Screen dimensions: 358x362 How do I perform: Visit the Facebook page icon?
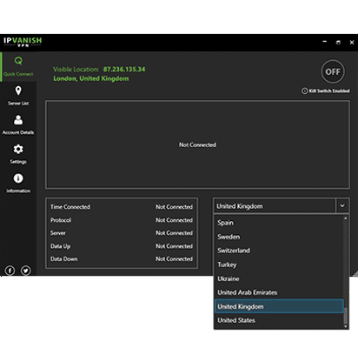point(10,271)
